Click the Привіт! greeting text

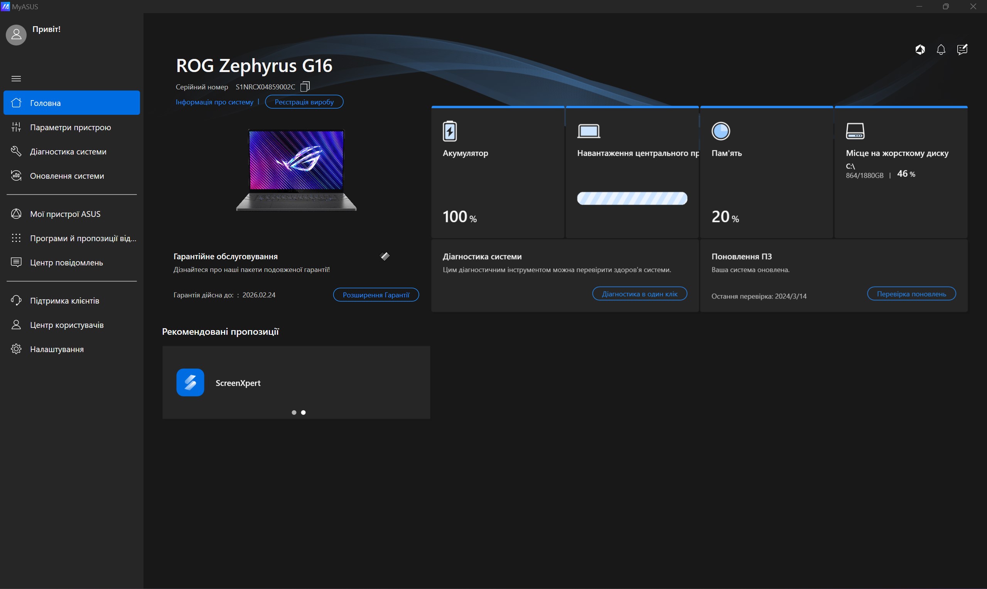47,29
